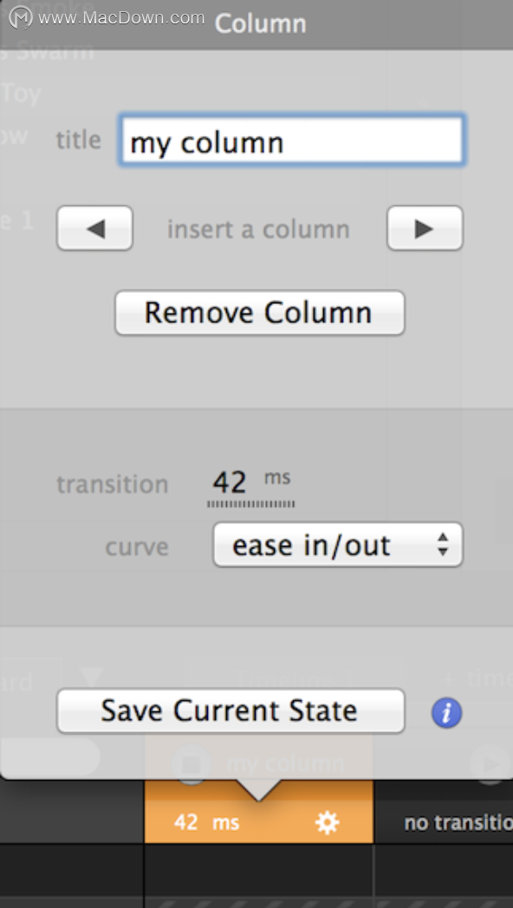Click the Remove Column button
513x908 pixels.
[x=259, y=313]
